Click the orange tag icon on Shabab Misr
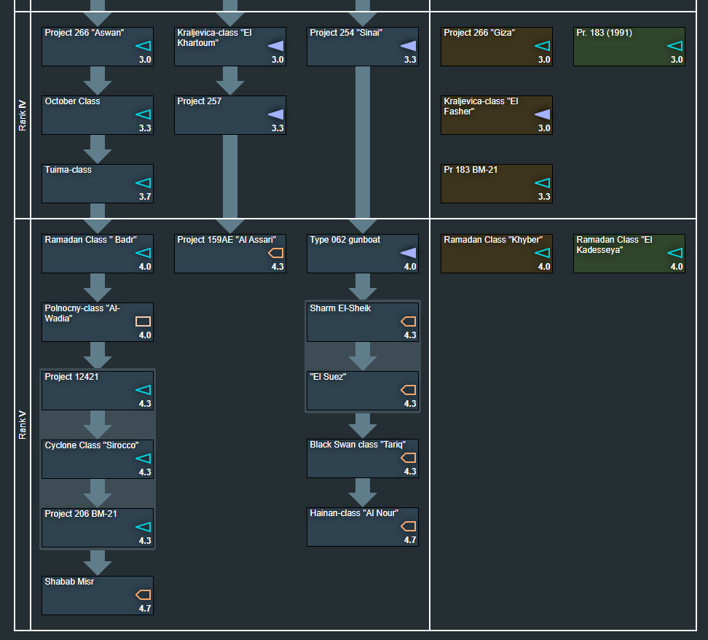This screenshot has width=708, height=640. [x=143, y=595]
